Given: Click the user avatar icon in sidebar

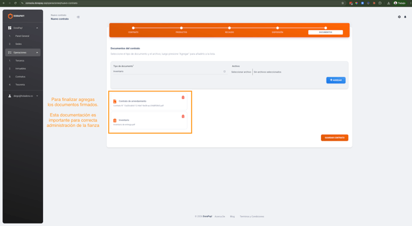Looking at the screenshot, I should coord(10,96).
